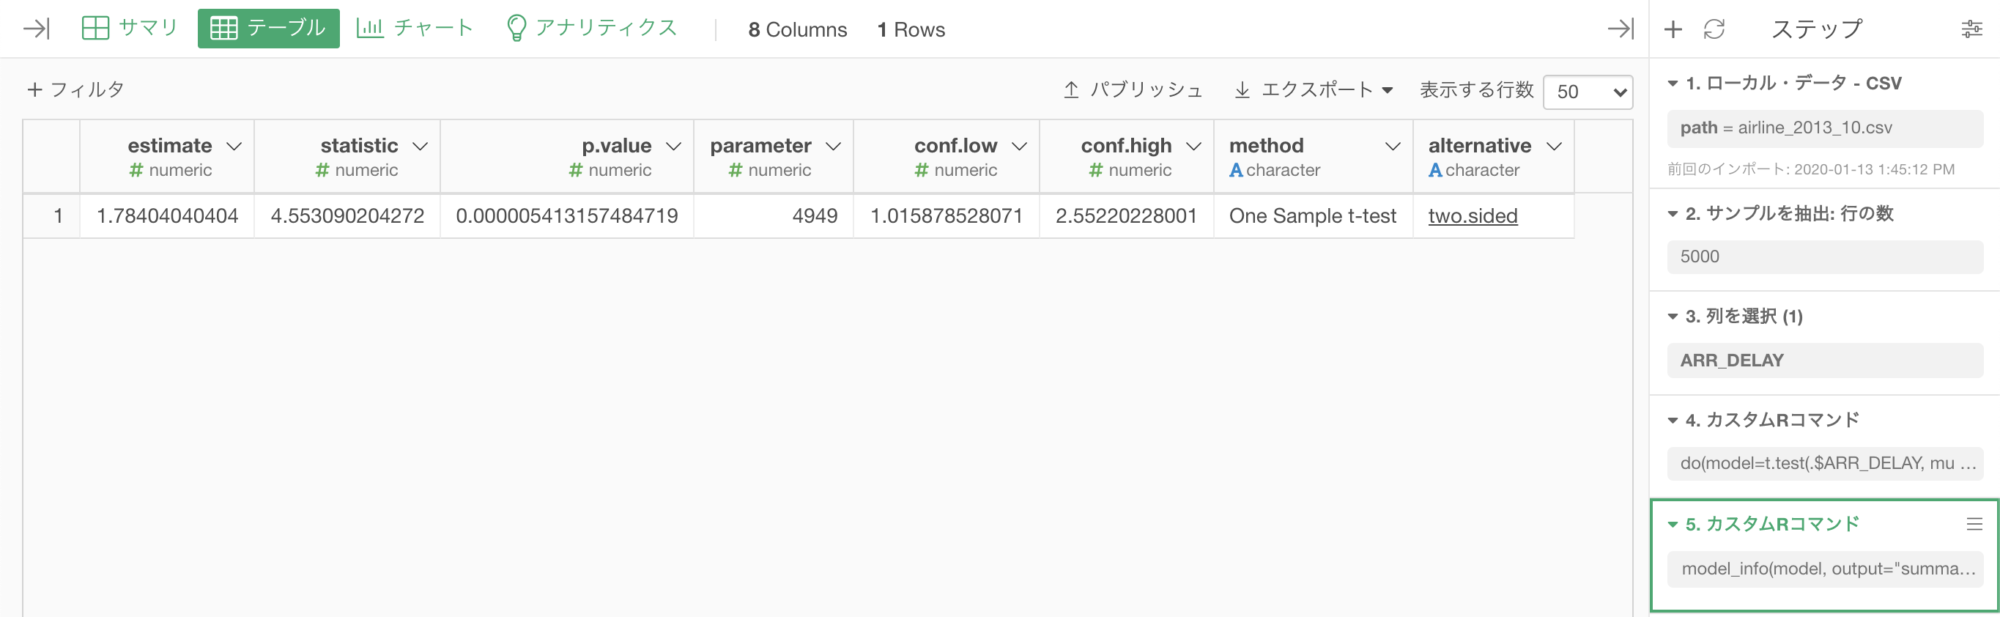Collapse the right steps panel arrow

pyautogui.click(x=1621, y=29)
